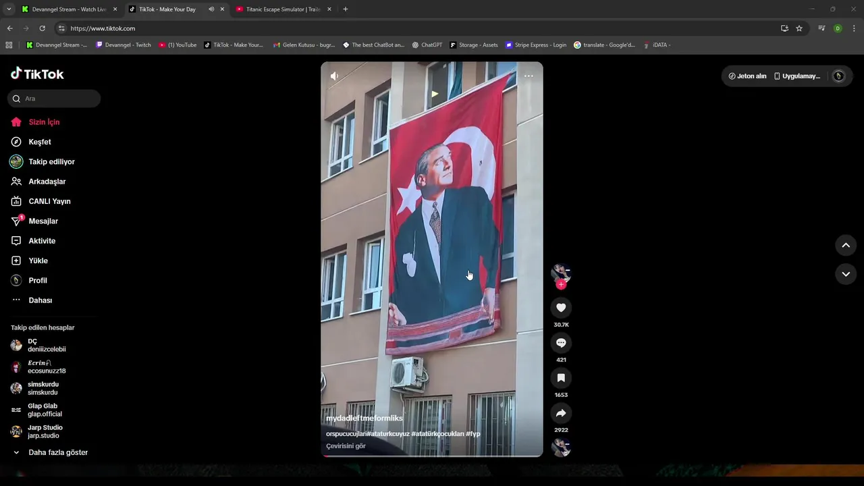Go to previous video with up chevron
Image resolution: width=864 pixels, height=486 pixels.
pyautogui.click(x=846, y=245)
